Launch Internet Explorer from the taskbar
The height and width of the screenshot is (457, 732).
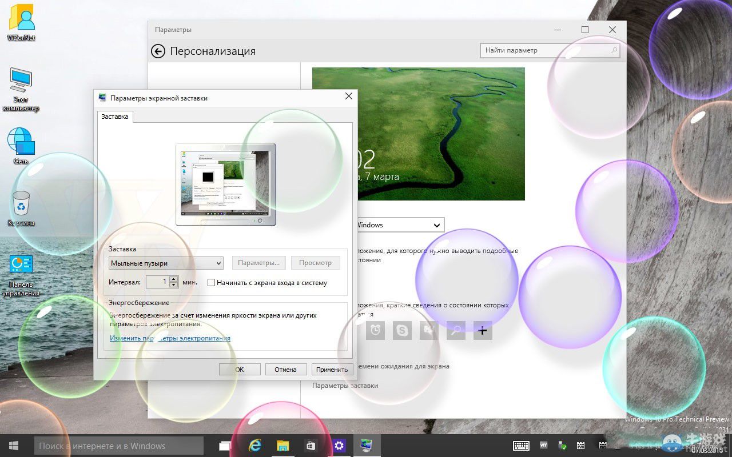[254, 446]
